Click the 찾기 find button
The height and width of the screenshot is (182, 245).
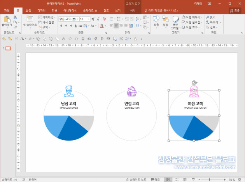[211, 17]
